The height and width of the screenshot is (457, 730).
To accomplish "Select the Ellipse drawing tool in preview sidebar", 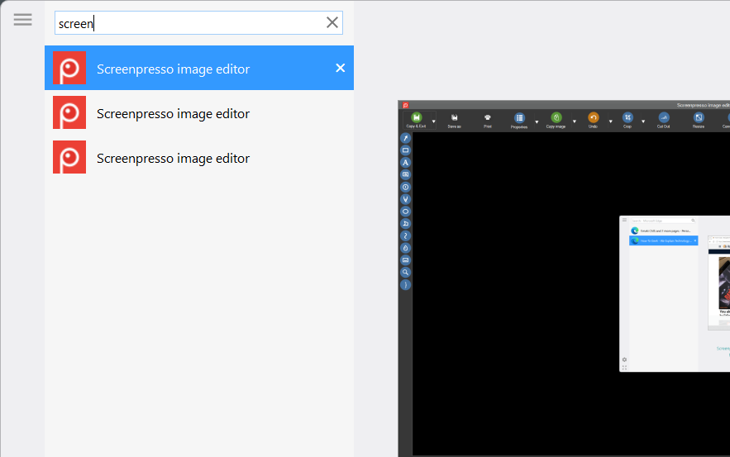I will (405, 212).
